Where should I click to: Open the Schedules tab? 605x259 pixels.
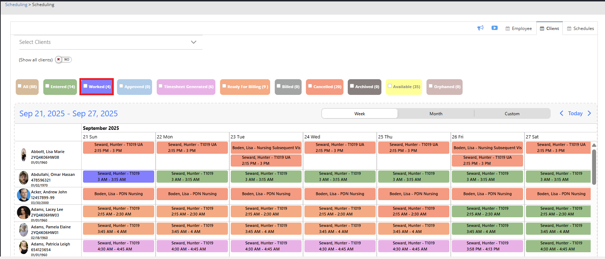580,29
